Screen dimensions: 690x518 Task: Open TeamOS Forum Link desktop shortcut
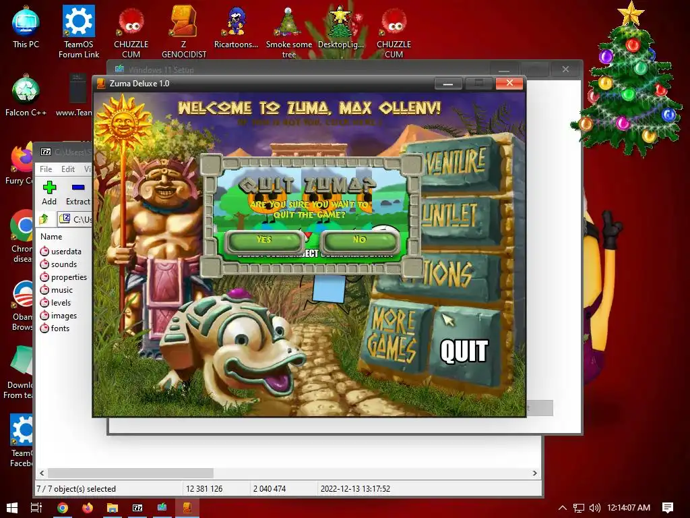click(x=79, y=32)
